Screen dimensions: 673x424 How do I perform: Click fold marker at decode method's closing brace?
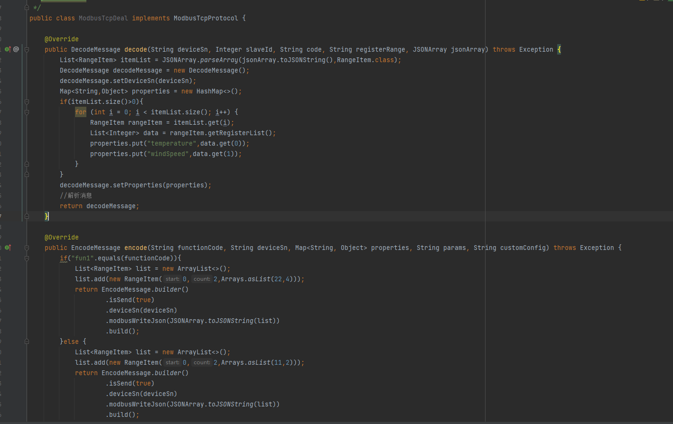[27, 216]
